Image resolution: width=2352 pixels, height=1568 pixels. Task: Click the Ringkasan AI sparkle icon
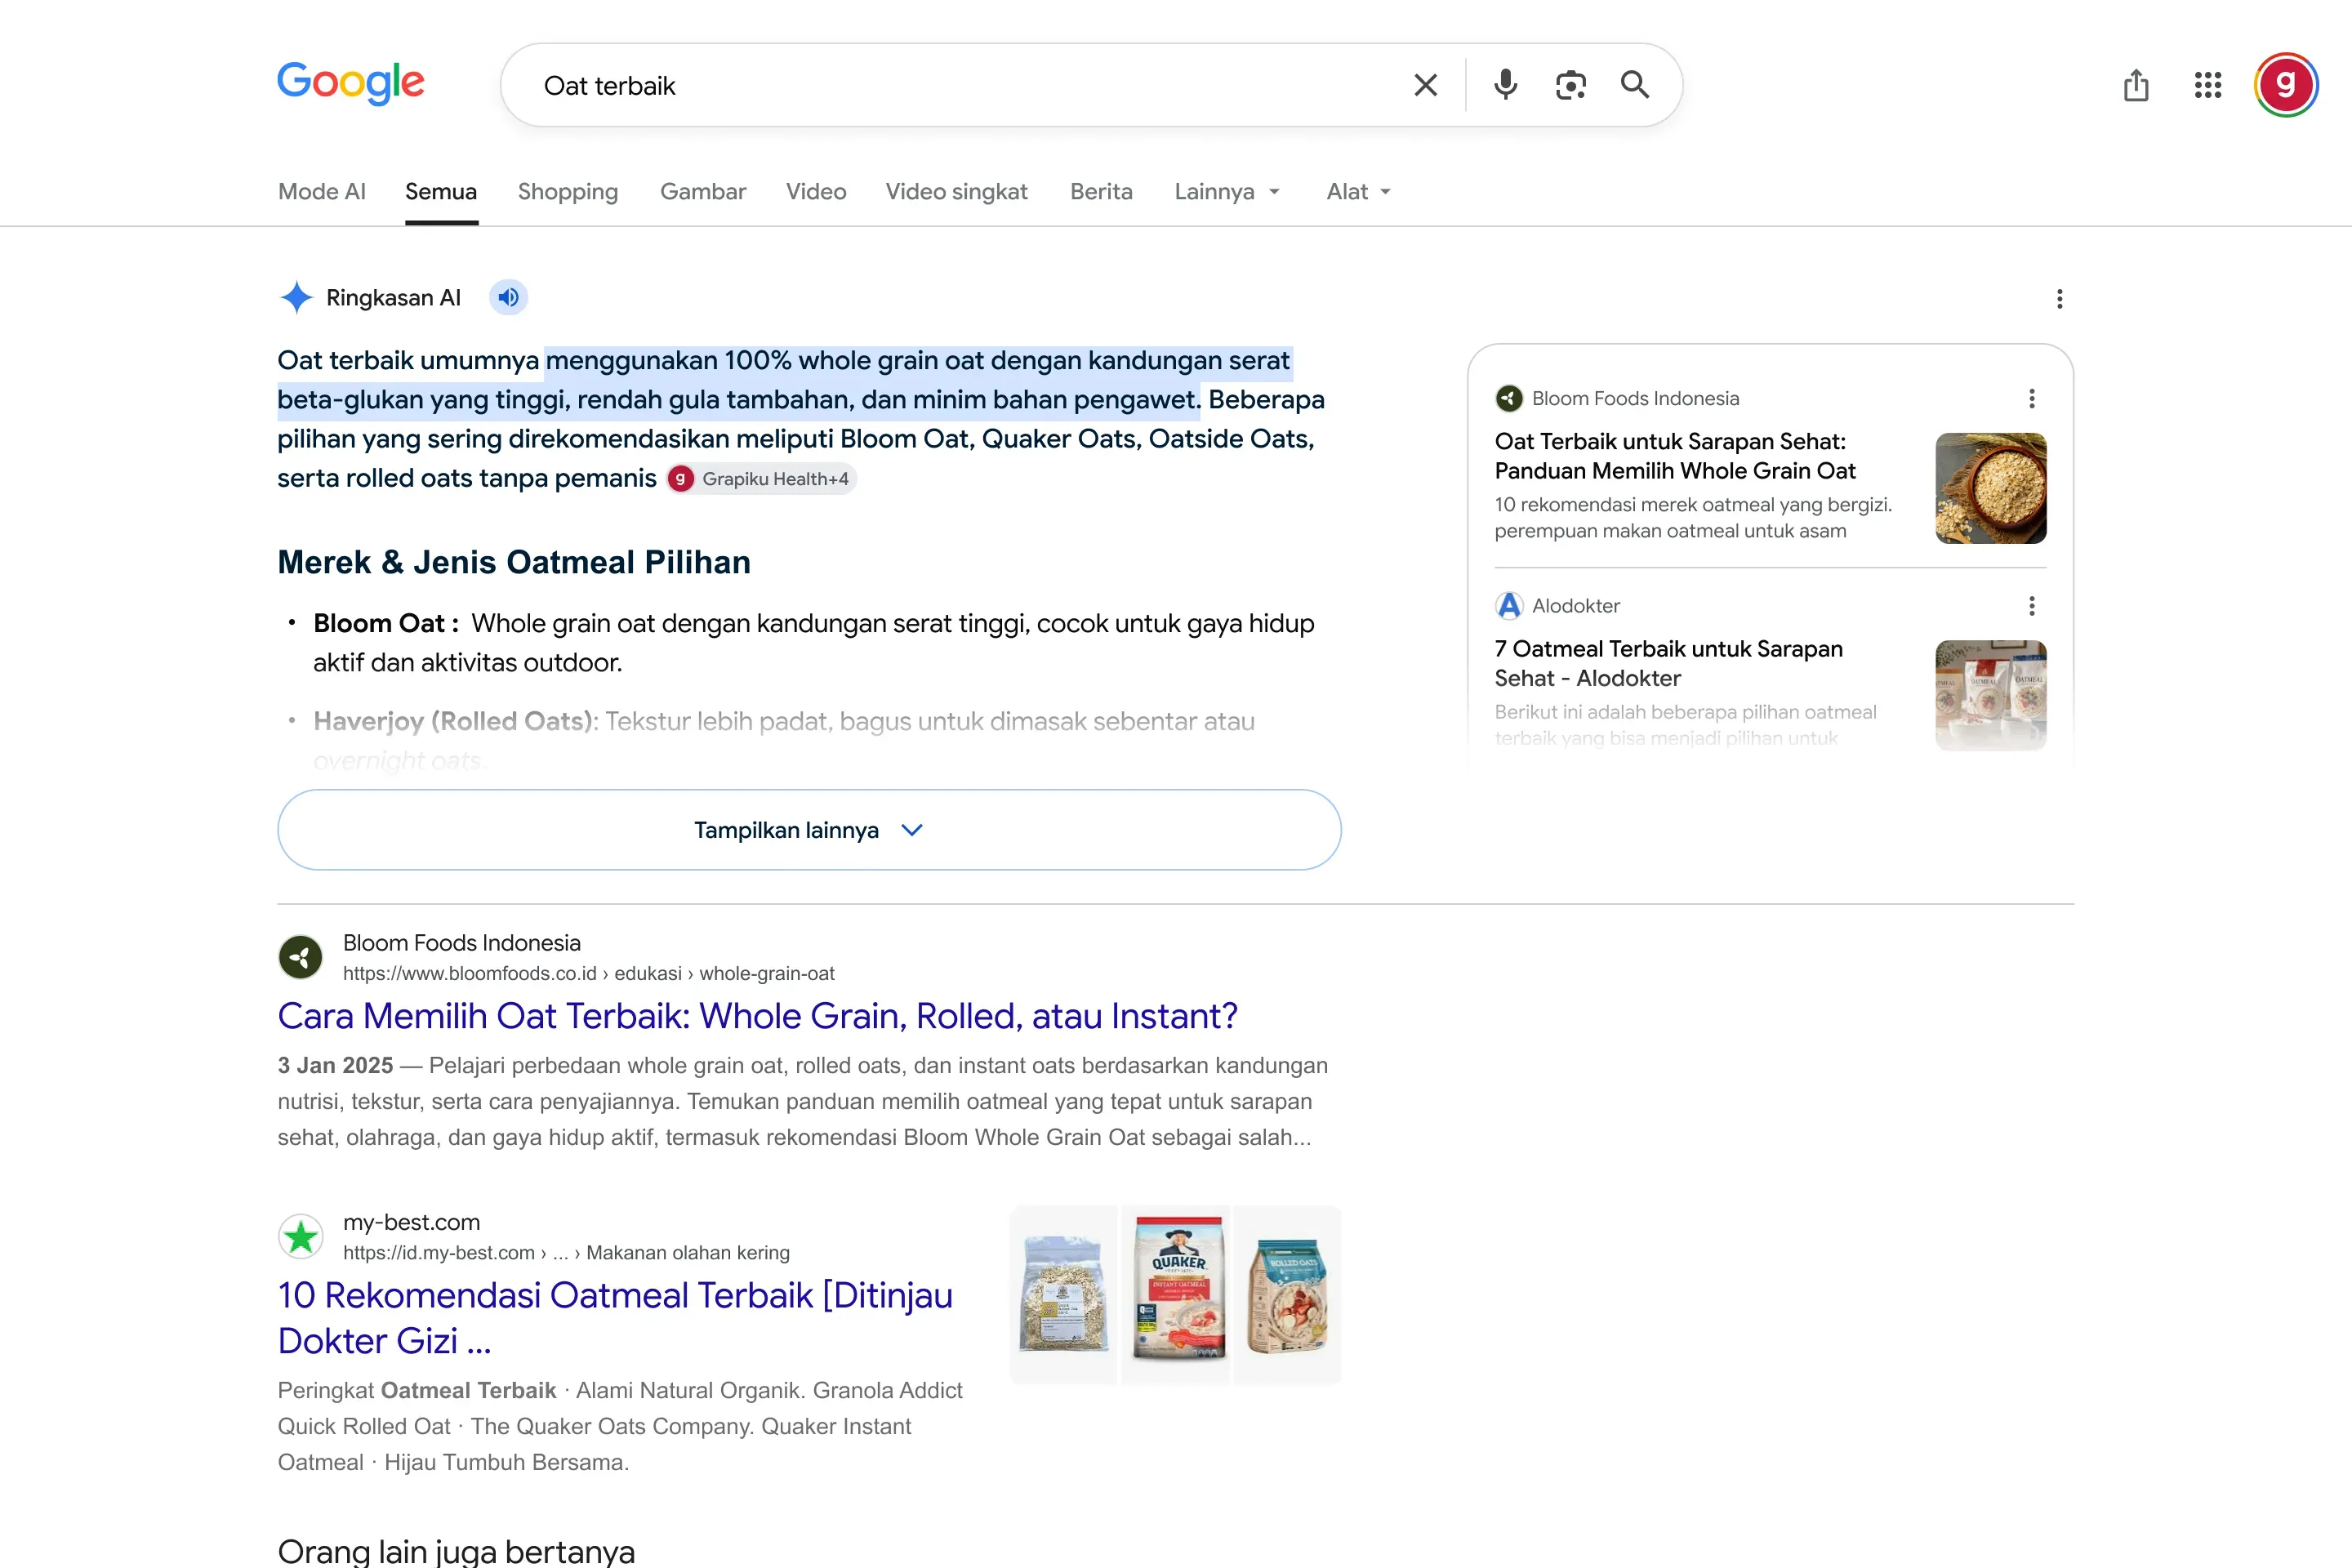coord(296,297)
